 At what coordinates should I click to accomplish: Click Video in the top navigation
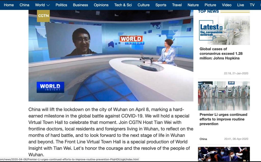click(227, 5)
